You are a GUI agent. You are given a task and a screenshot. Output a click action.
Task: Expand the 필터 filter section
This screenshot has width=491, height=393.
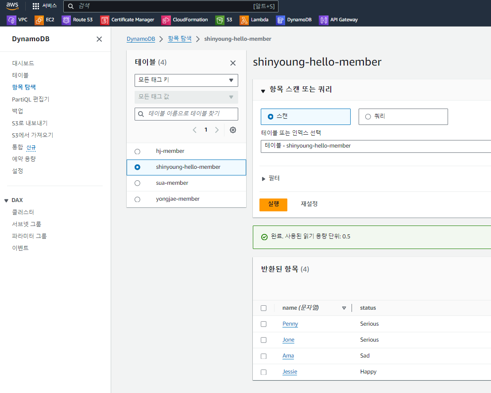(263, 179)
